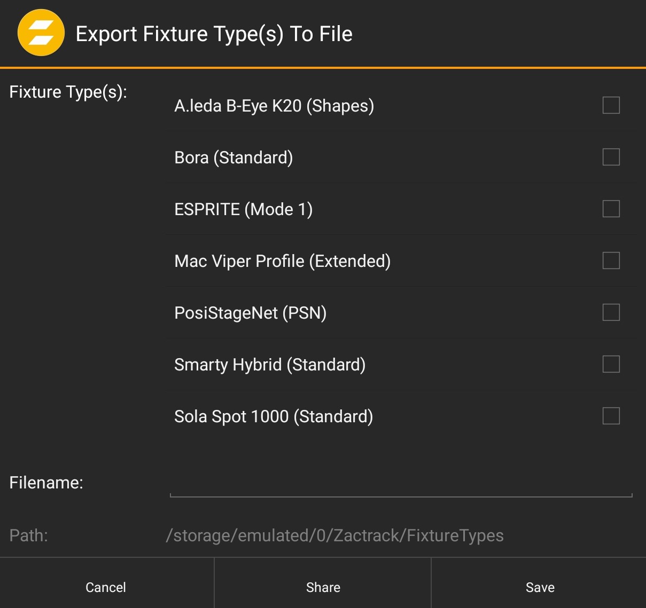The image size is (646, 608).
Task: Click the ESPRITE (Mode 1) label
Action: (x=244, y=209)
